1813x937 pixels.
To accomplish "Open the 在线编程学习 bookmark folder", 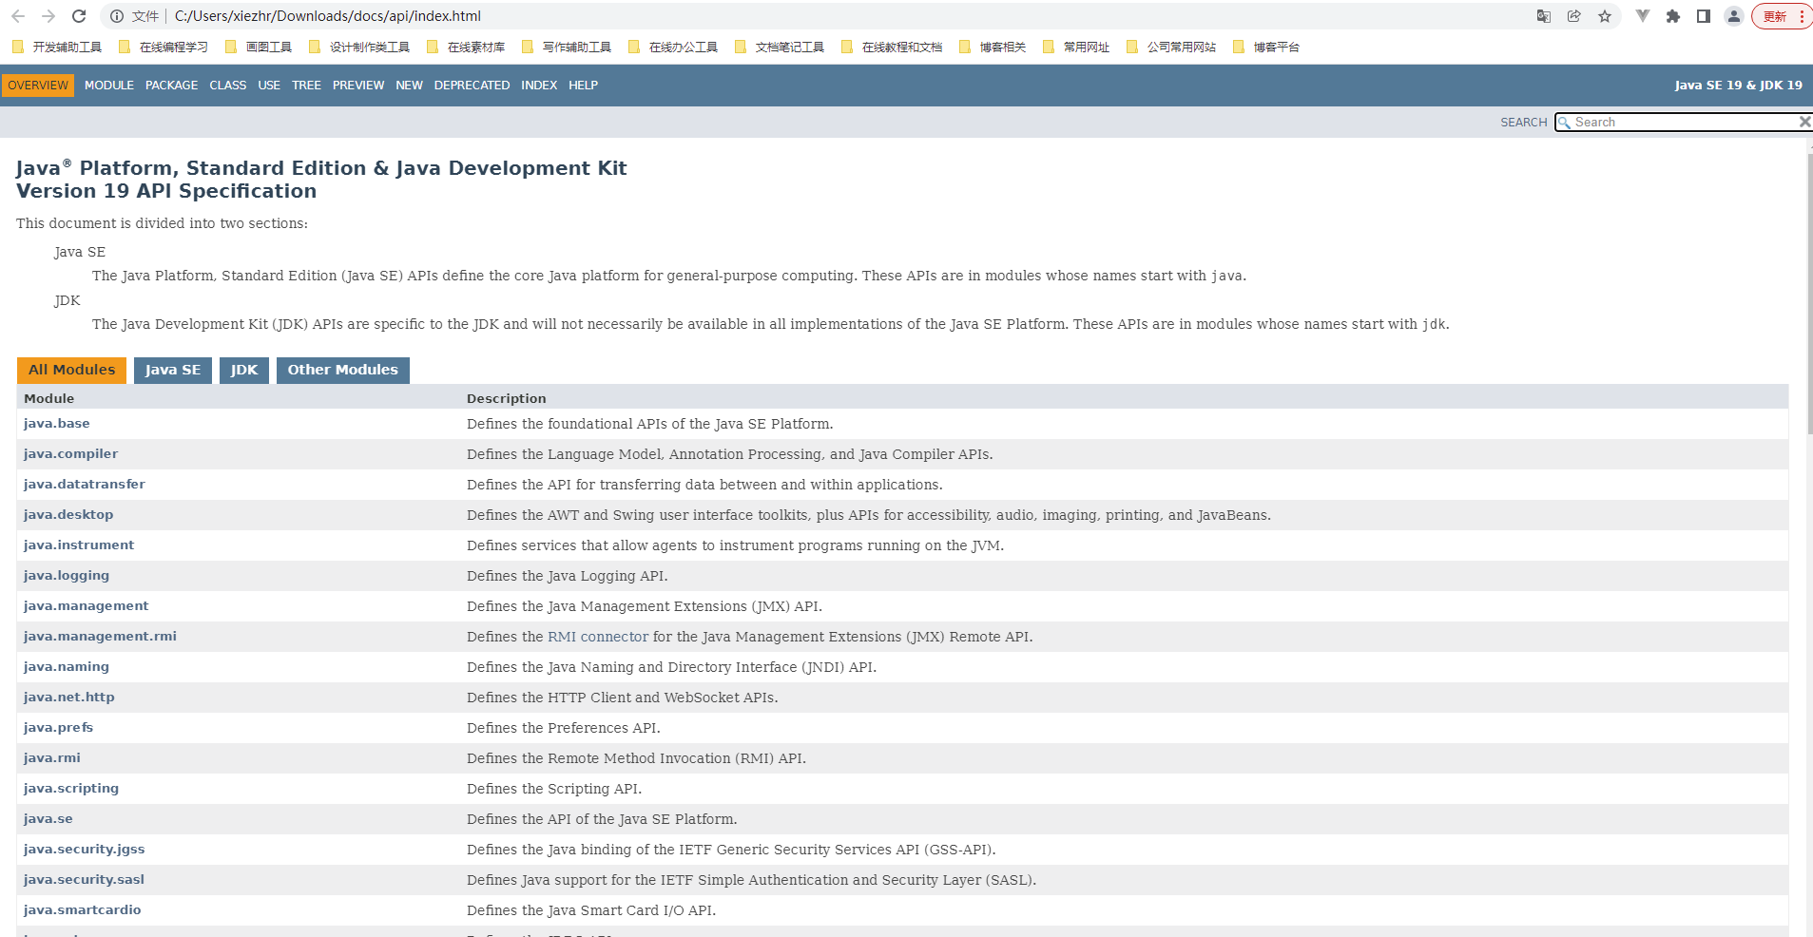I will point(164,47).
